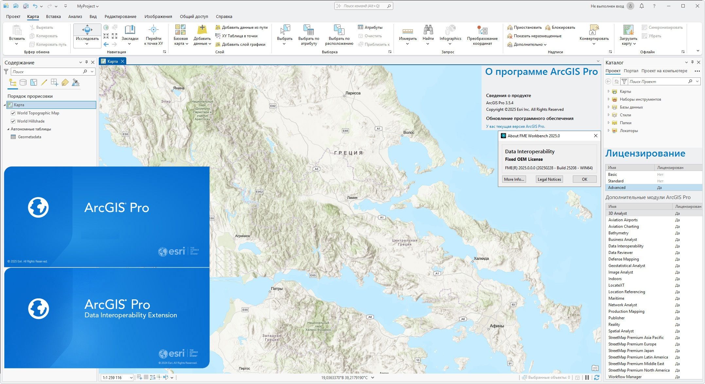705x384 pixels.
Task: Switch to the Portal (Портал) catalog tab
Action: 631,71
